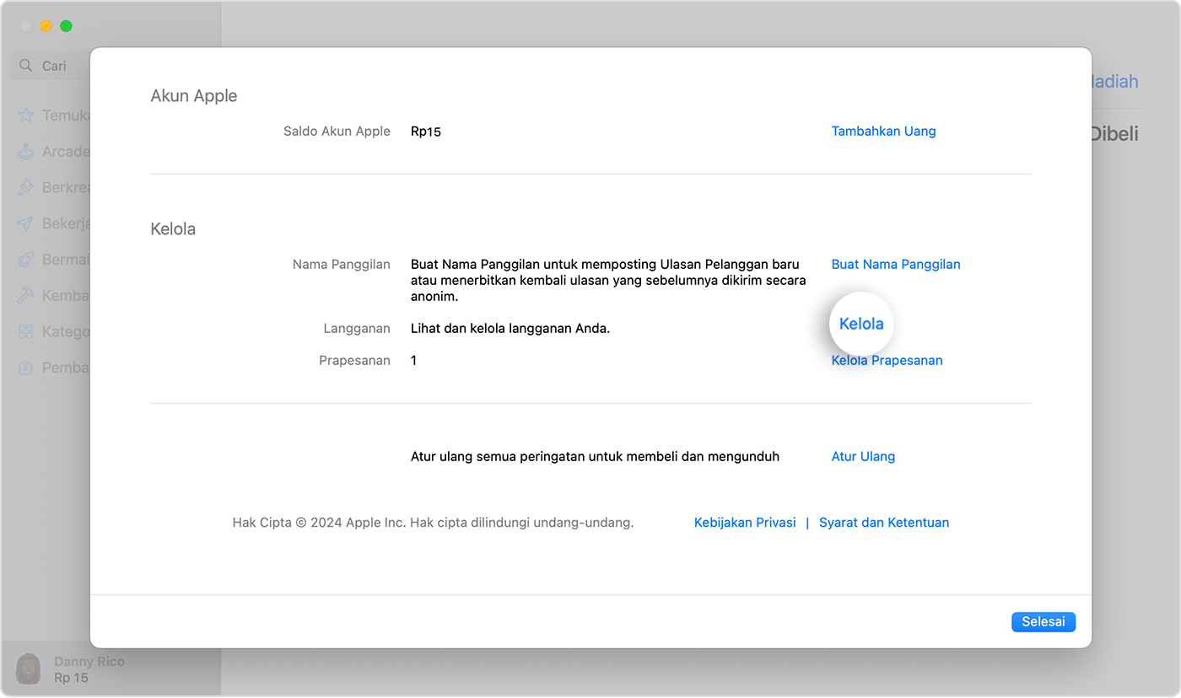Click the yellow minimize window button

(x=46, y=26)
